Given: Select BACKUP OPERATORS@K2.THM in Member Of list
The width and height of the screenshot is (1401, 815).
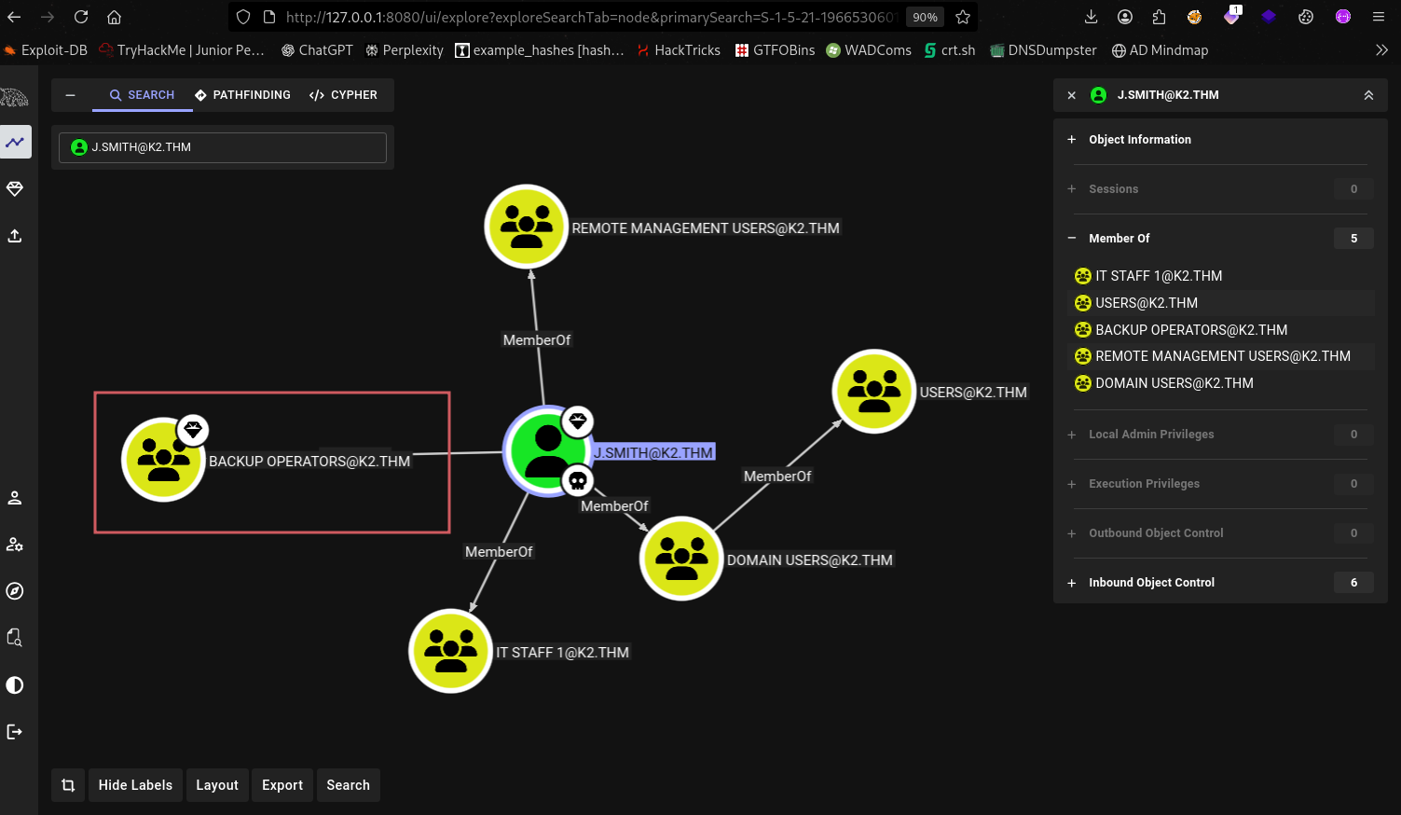Looking at the screenshot, I should [1190, 330].
